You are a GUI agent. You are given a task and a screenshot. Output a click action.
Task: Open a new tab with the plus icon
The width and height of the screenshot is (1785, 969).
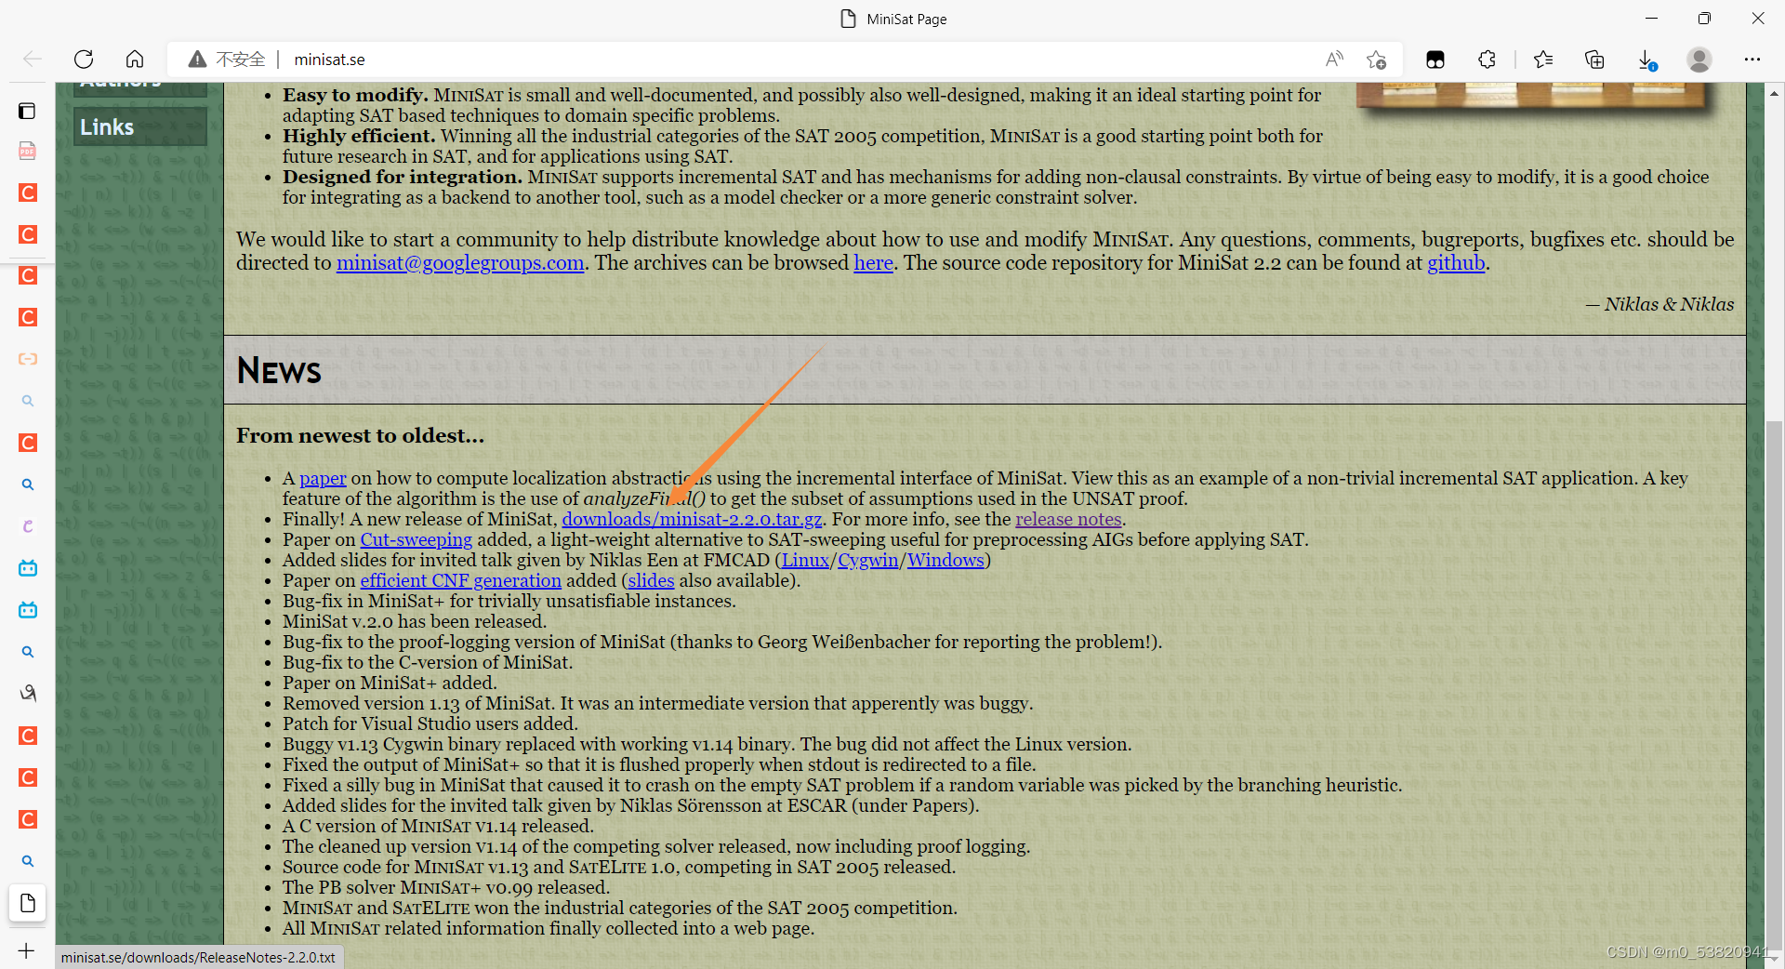tap(26, 950)
